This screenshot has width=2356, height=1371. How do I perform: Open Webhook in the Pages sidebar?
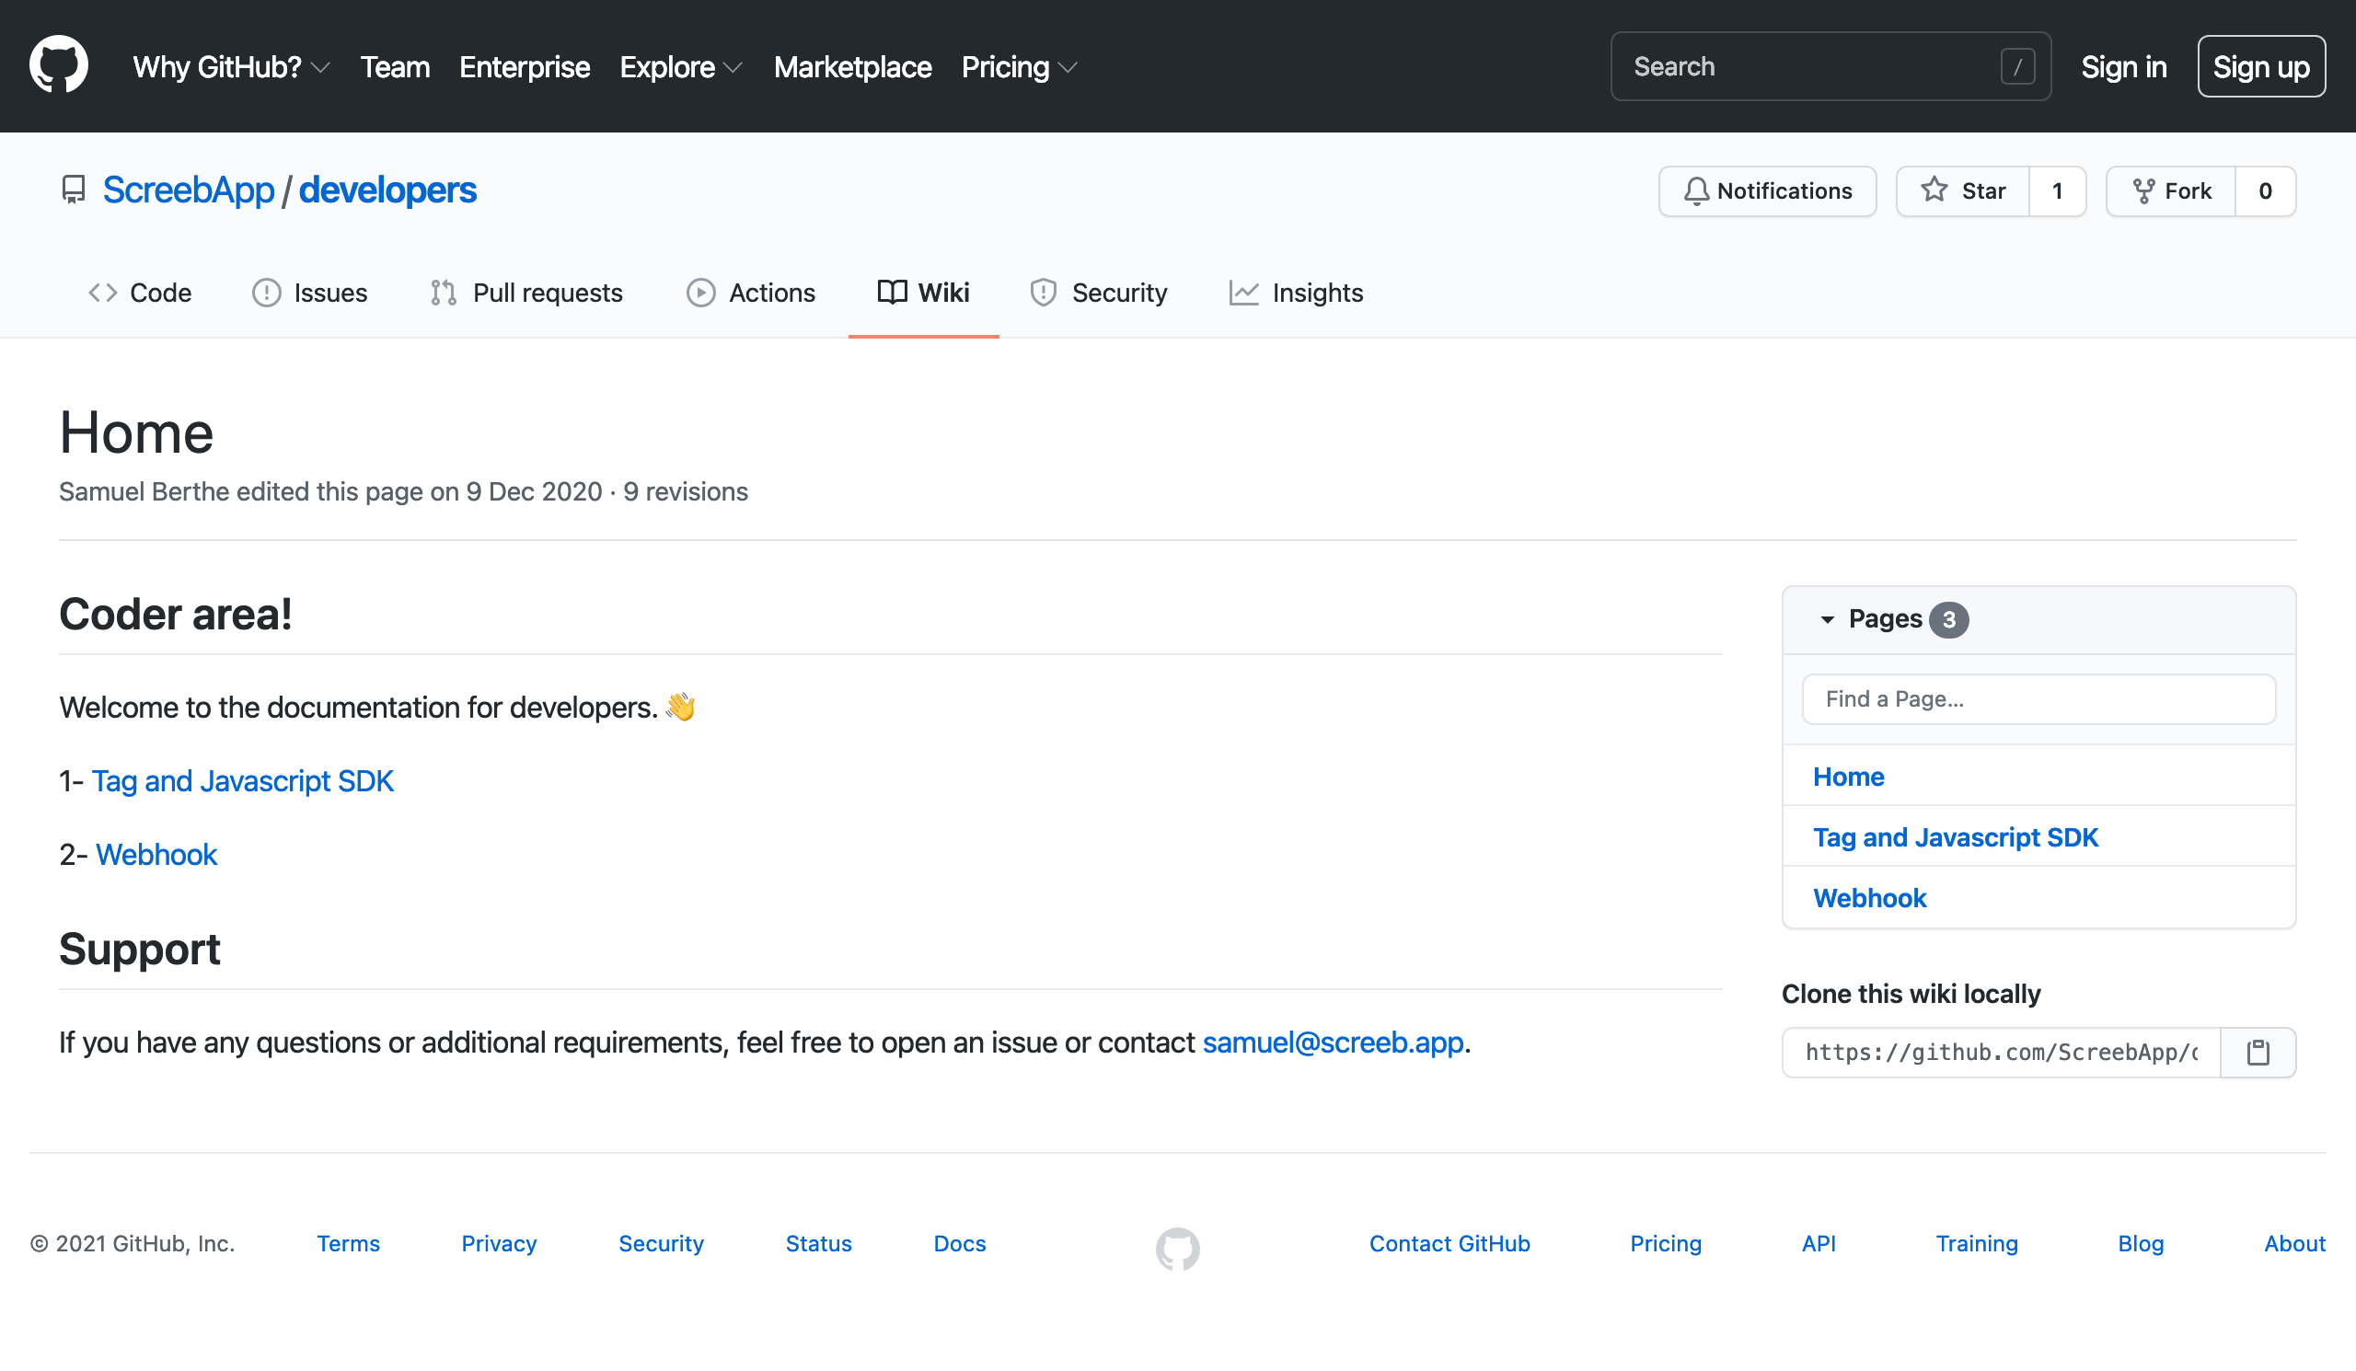(x=1870, y=898)
